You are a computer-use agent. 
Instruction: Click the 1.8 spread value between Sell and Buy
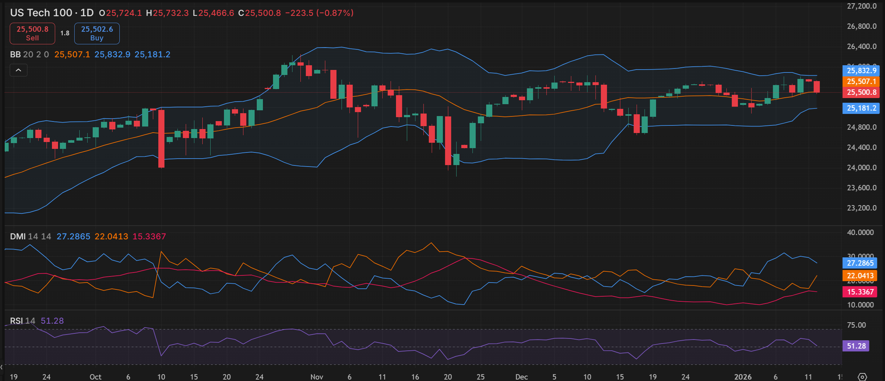pos(65,33)
